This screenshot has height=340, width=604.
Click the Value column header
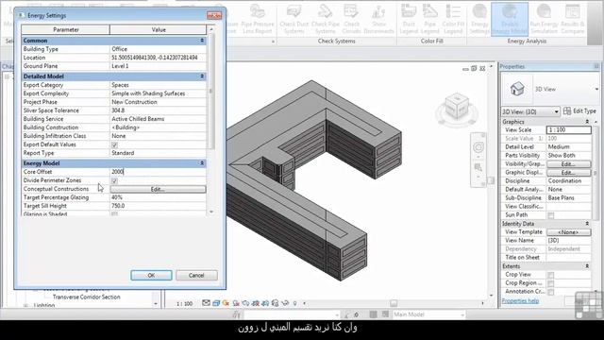click(159, 29)
